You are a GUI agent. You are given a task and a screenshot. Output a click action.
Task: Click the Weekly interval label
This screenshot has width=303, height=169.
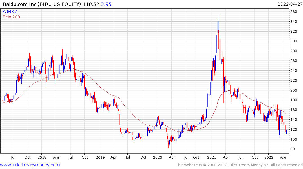(x=10, y=11)
